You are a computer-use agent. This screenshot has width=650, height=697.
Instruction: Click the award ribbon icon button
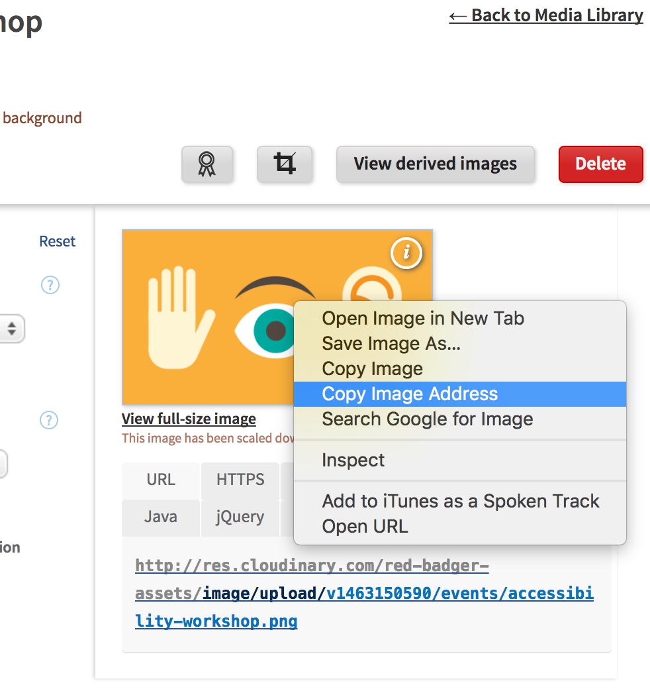[x=207, y=164]
